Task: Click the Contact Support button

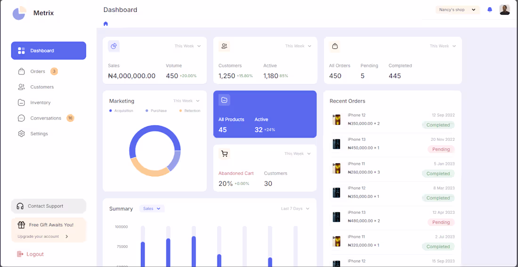Action: tap(49, 206)
